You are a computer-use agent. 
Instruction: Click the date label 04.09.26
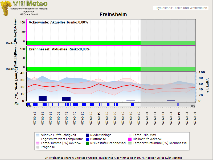(x=99, y=118)
